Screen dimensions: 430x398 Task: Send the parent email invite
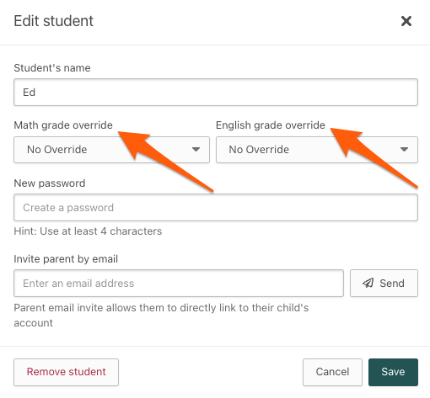click(x=384, y=283)
